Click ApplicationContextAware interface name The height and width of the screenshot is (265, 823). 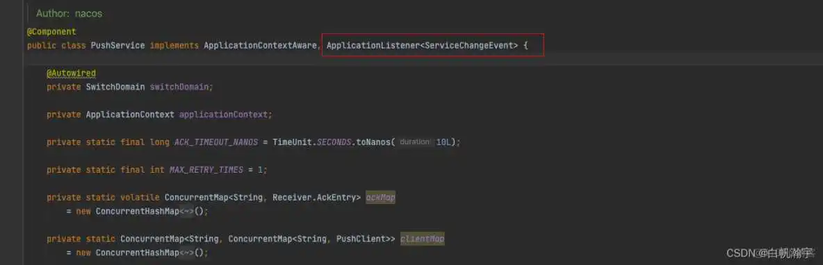pyautogui.click(x=261, y=46)
